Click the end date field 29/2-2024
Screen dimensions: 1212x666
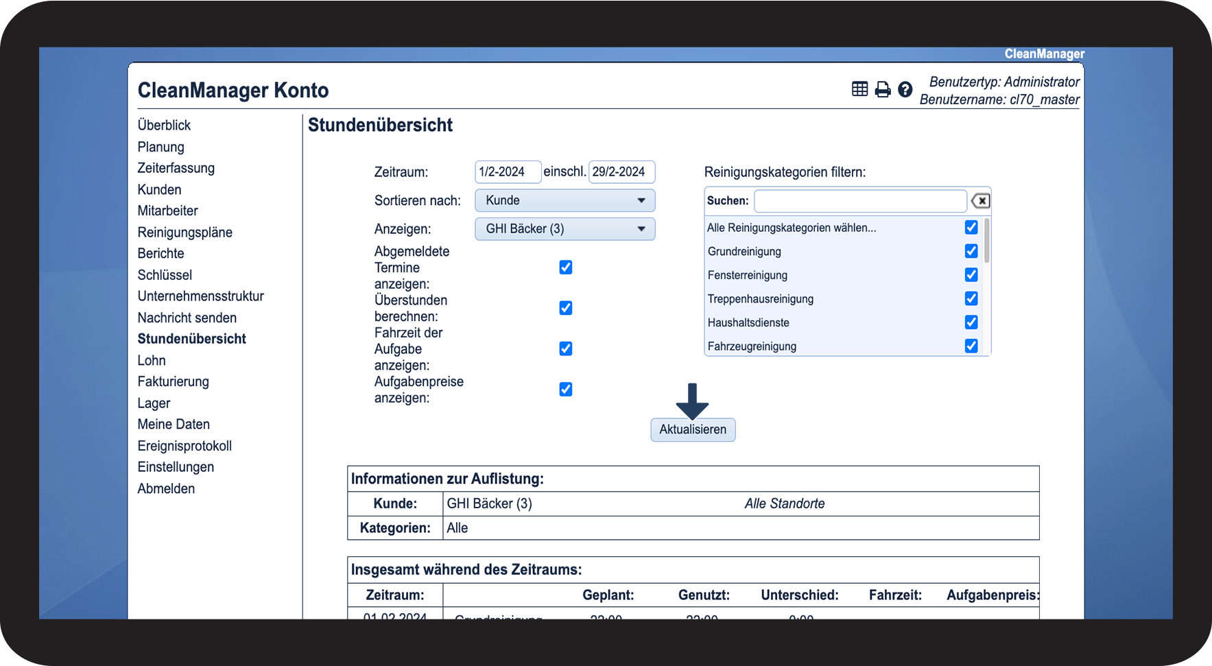(621, 172)
